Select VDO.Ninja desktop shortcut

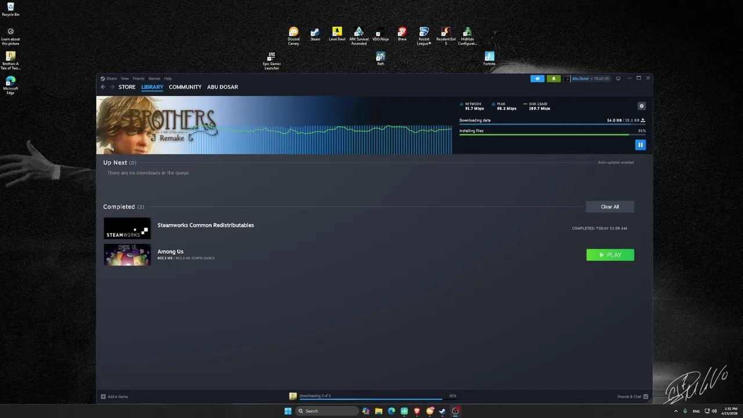[380, 34]
